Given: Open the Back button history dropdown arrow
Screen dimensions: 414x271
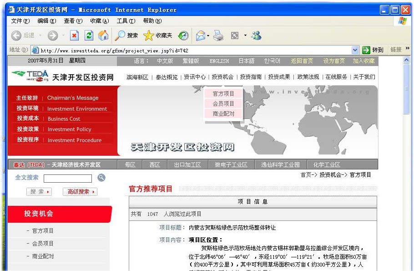Looking at the screenshot, I should pyautogui.click(x=40, y=35).
